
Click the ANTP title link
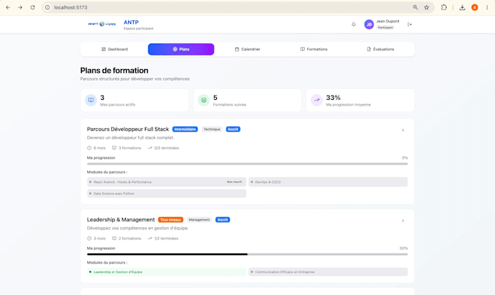click(131, 22)
